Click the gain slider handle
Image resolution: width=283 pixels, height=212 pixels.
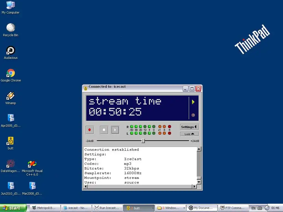[143, 141]
